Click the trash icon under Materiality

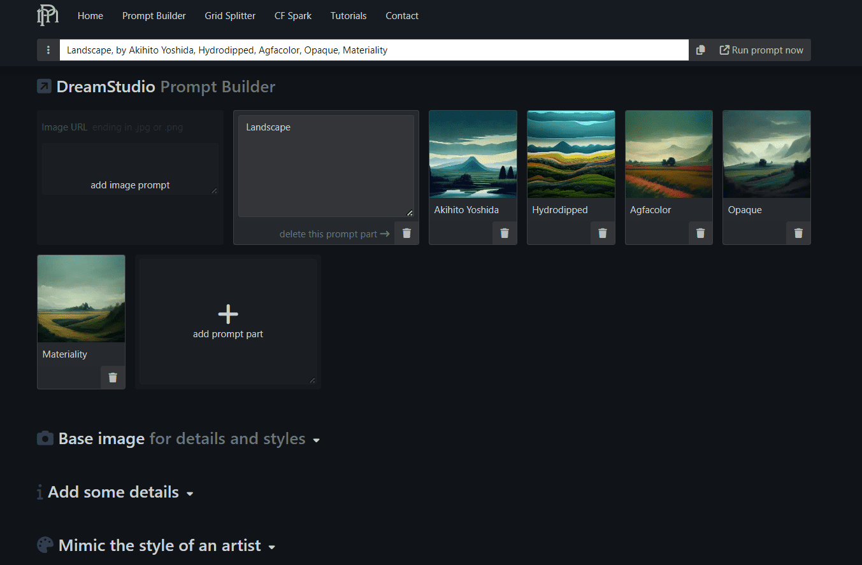coord(113,377)
